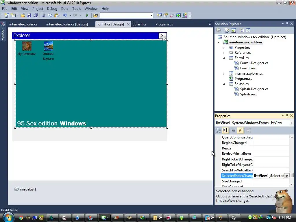
Task: Click the Save toolbar icon
Action: pos(29,16)
